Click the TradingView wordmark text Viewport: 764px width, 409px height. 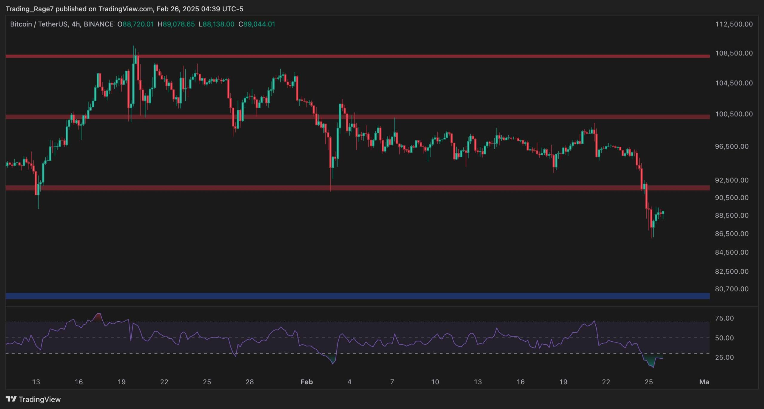click(39, 399)
